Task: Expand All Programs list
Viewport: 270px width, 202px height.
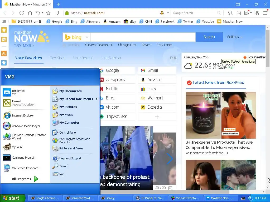Action: point(25,179)
